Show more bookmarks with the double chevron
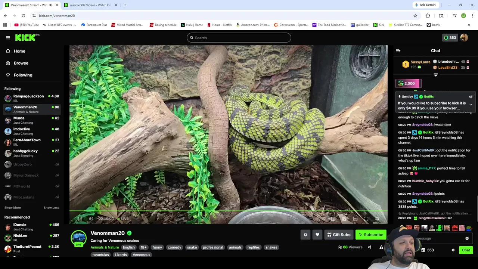Screen dimensions: 478x269 coord(469,25)
